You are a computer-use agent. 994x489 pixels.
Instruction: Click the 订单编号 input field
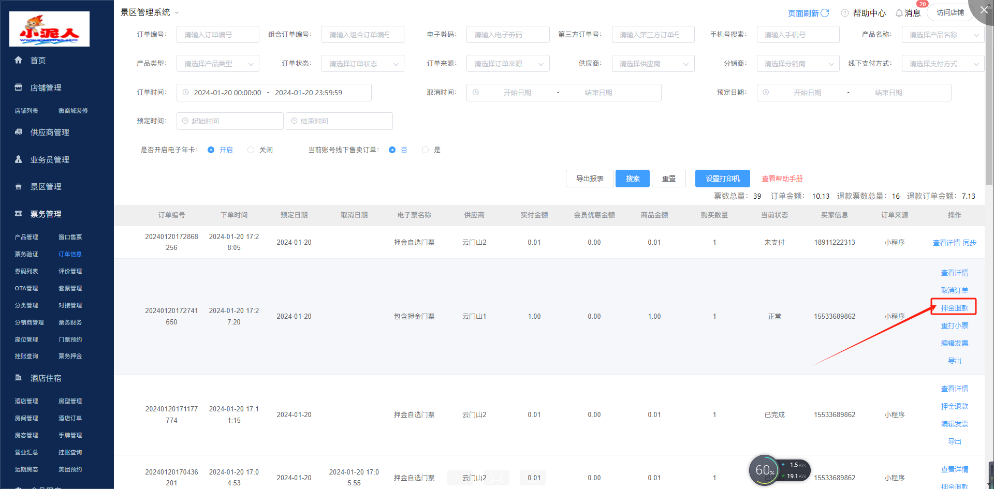point(217,35)
